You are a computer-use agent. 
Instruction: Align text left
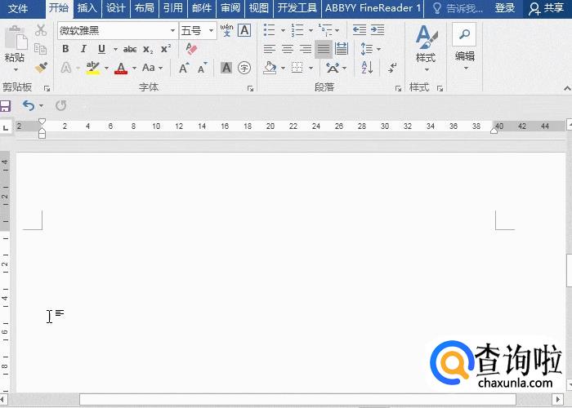270,49
